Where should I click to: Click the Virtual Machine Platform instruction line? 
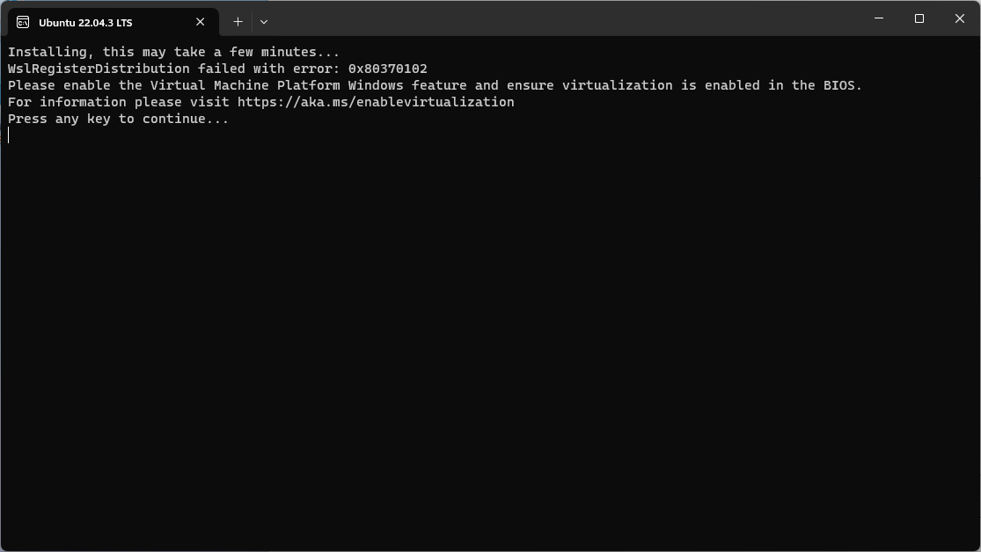(x=435, y=84)
